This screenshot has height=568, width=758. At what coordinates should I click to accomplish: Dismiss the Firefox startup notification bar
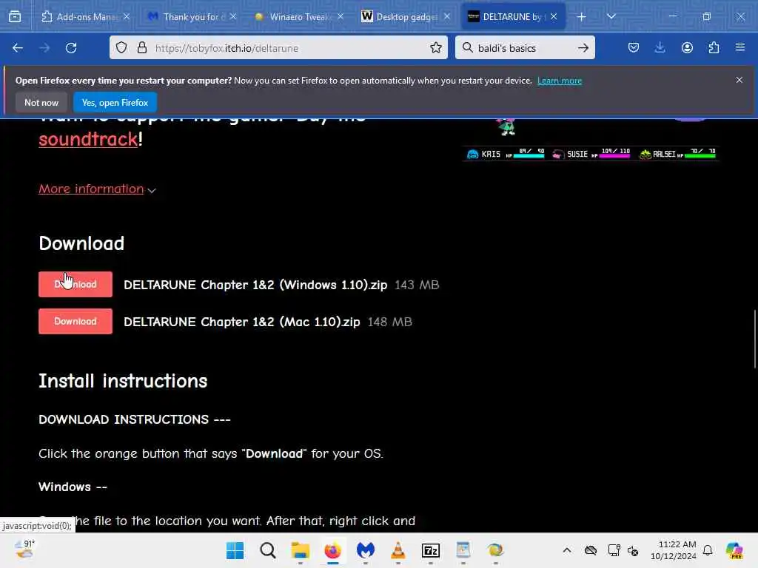(739, 80)
